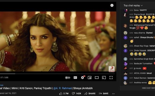Image resolution: width=155 pixels, height=96 pixels.
Task: Open Samridhee Singh Bisht's chat avatar
Action: (125, 59)
